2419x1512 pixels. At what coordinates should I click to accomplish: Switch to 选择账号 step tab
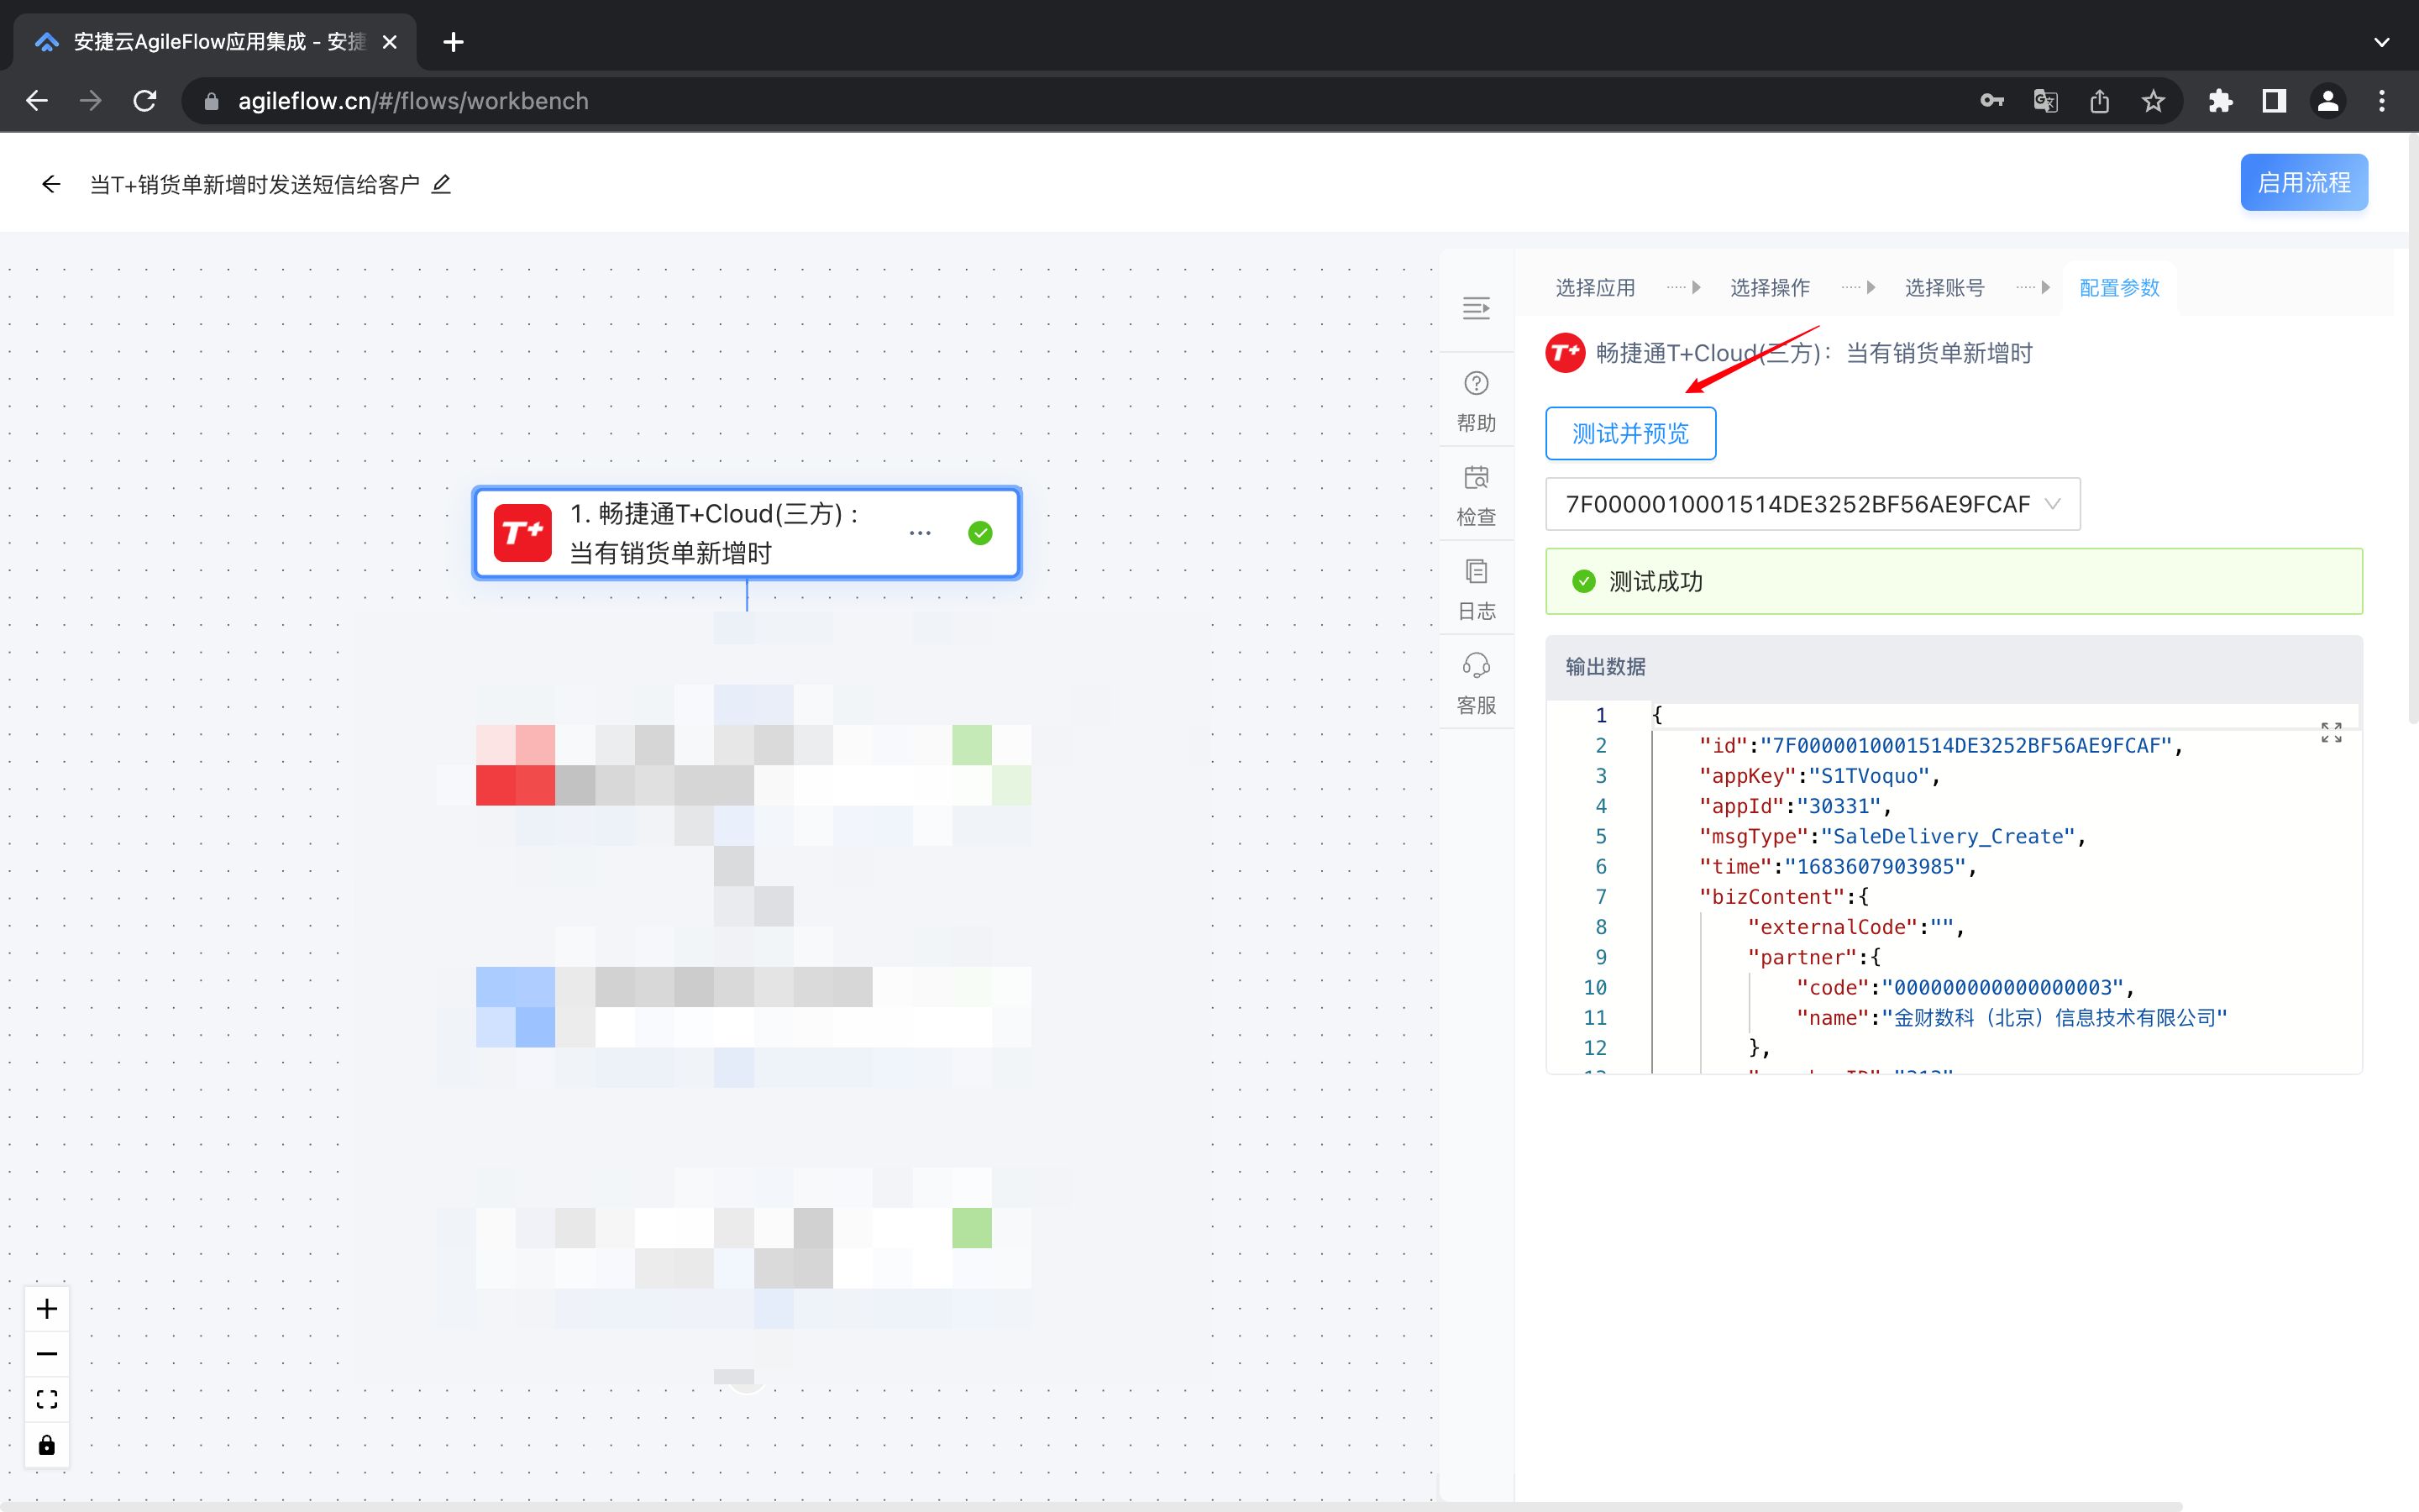(1944, 288)
